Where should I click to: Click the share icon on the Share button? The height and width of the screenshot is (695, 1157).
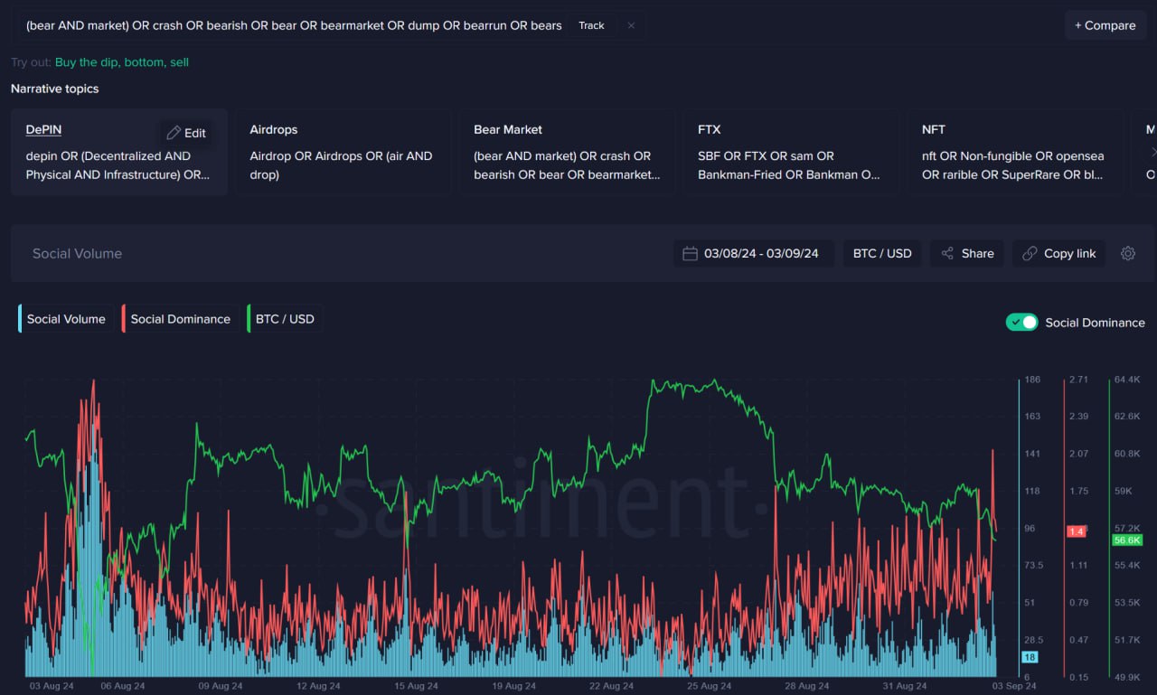(x=947, y=254)
